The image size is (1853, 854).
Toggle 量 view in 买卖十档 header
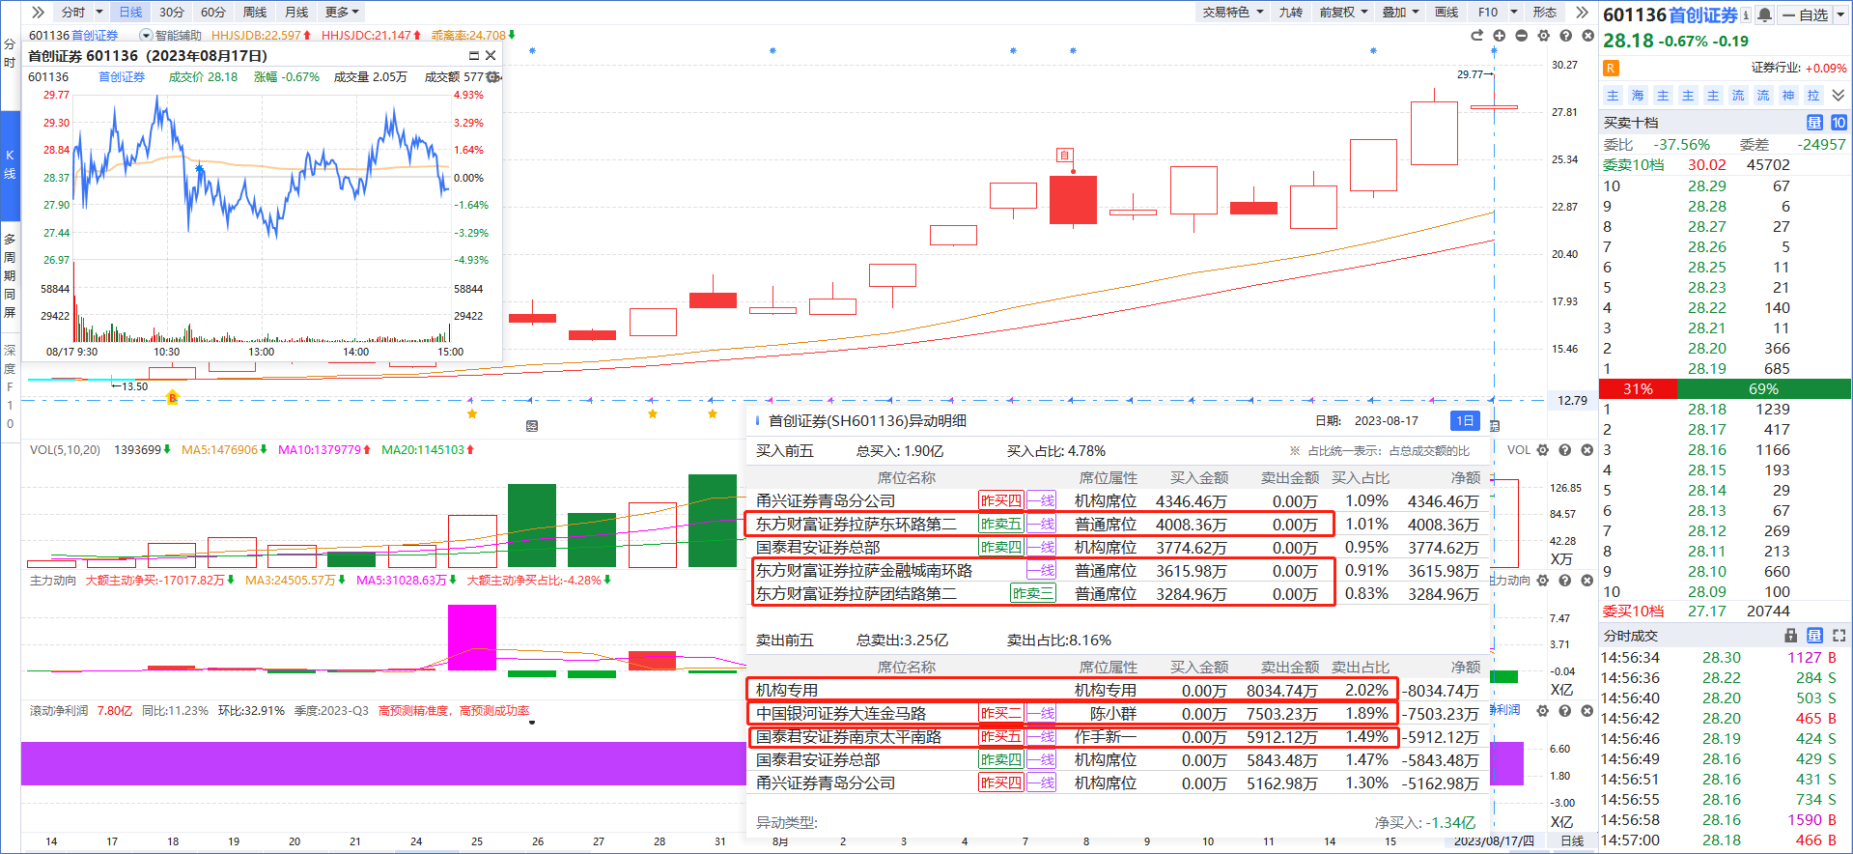1815,123
